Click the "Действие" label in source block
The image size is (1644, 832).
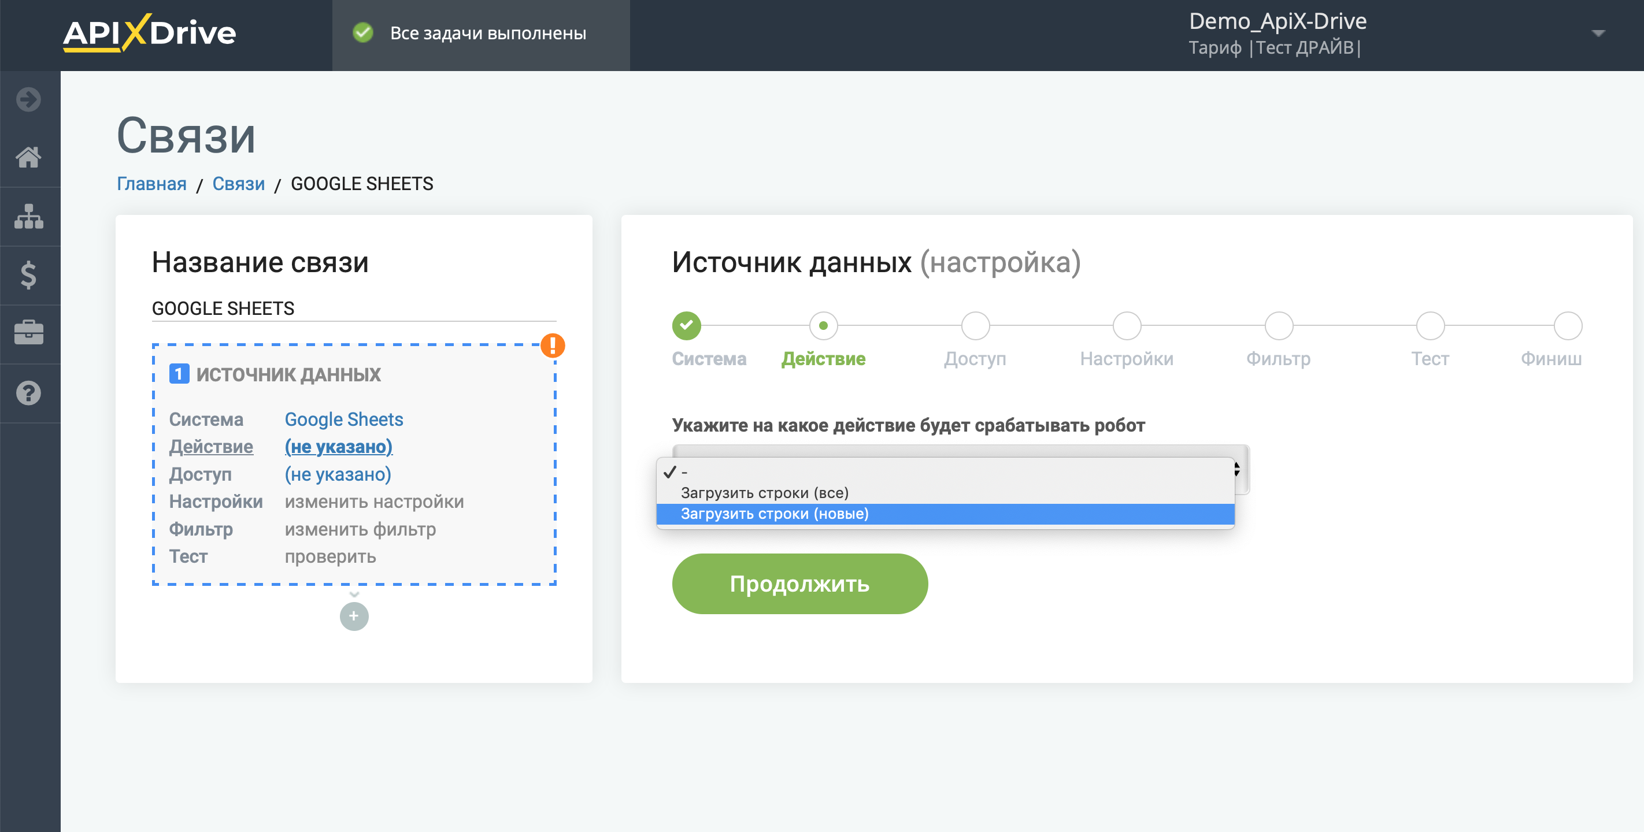click(x=211, y=447)
